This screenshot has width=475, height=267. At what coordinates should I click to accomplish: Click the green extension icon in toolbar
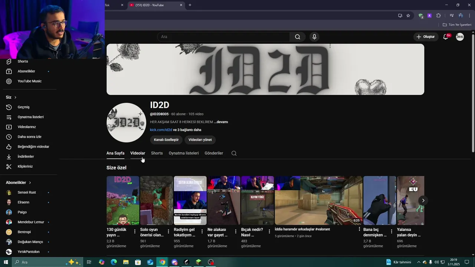[420, 16]
